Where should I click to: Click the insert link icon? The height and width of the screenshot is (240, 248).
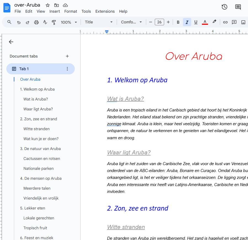(x=225, y=22)
